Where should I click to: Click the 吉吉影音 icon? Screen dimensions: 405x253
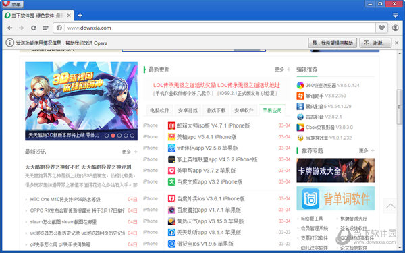coord(300,117)
